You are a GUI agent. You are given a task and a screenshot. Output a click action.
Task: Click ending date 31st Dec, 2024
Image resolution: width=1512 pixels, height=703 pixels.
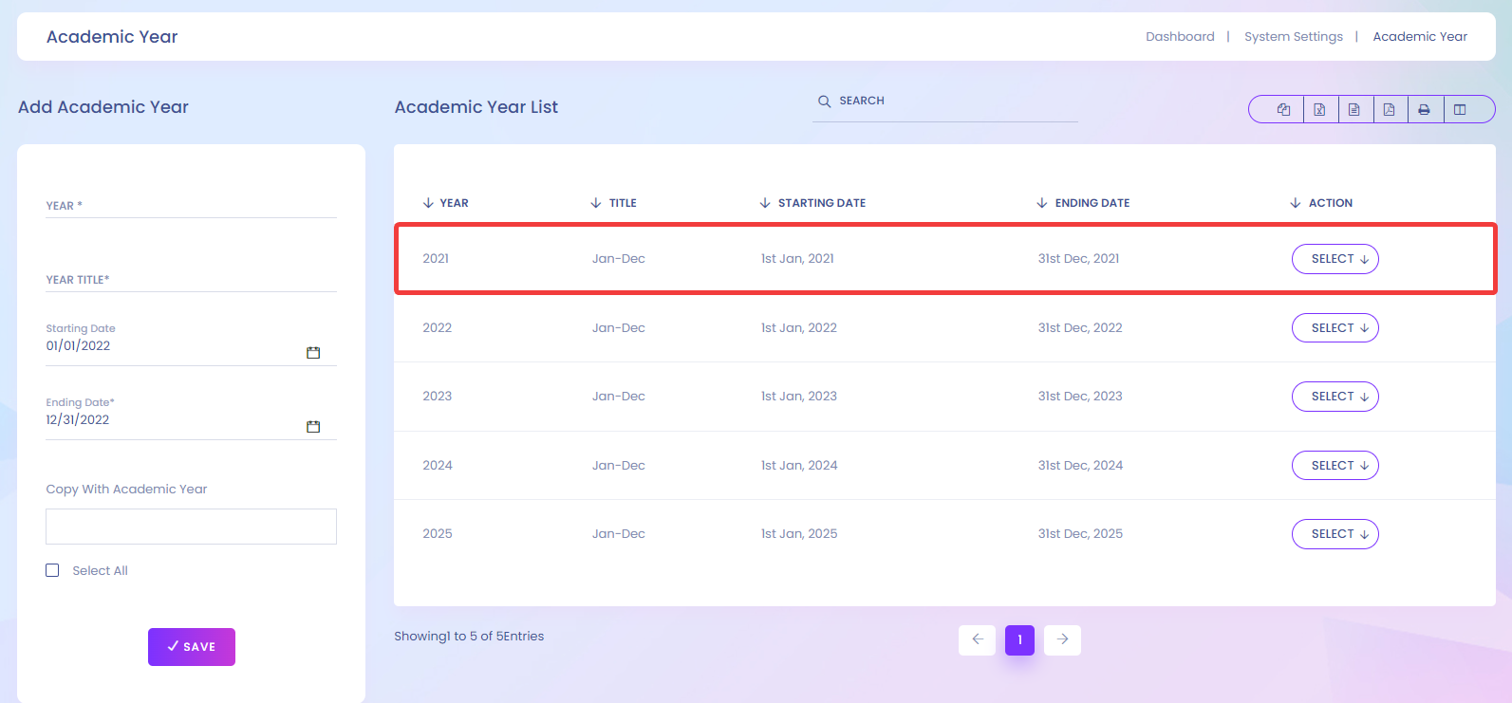(x=1080, y=465)
